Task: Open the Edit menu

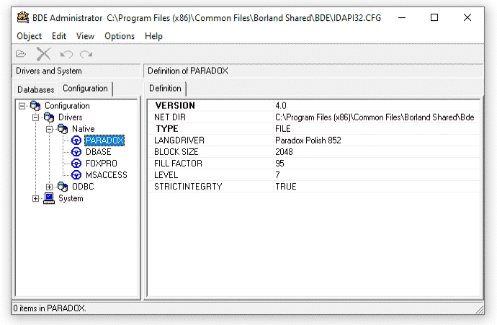Action: tap(59, 36)
